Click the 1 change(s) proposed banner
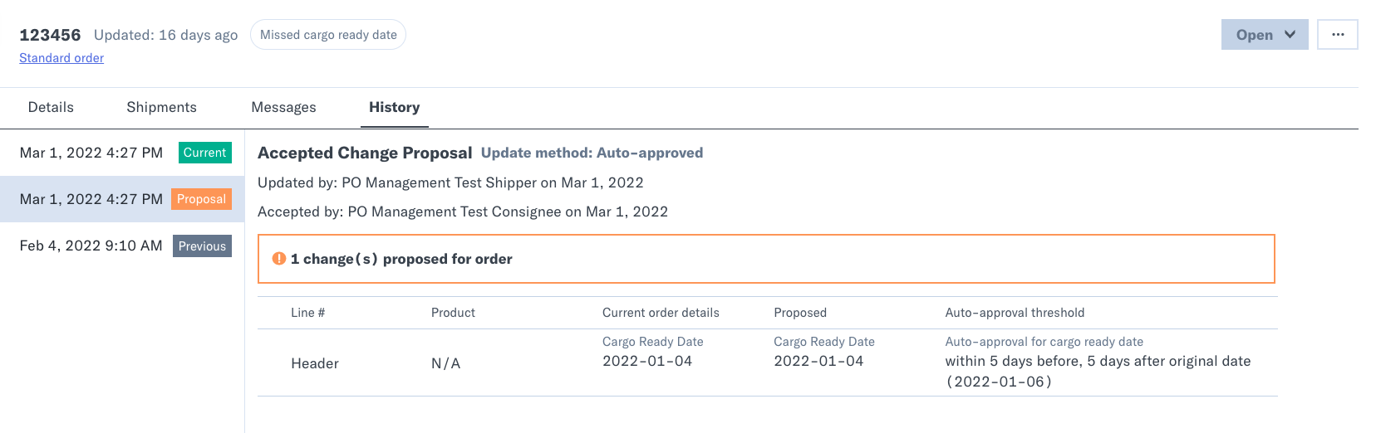 (766, 259)
